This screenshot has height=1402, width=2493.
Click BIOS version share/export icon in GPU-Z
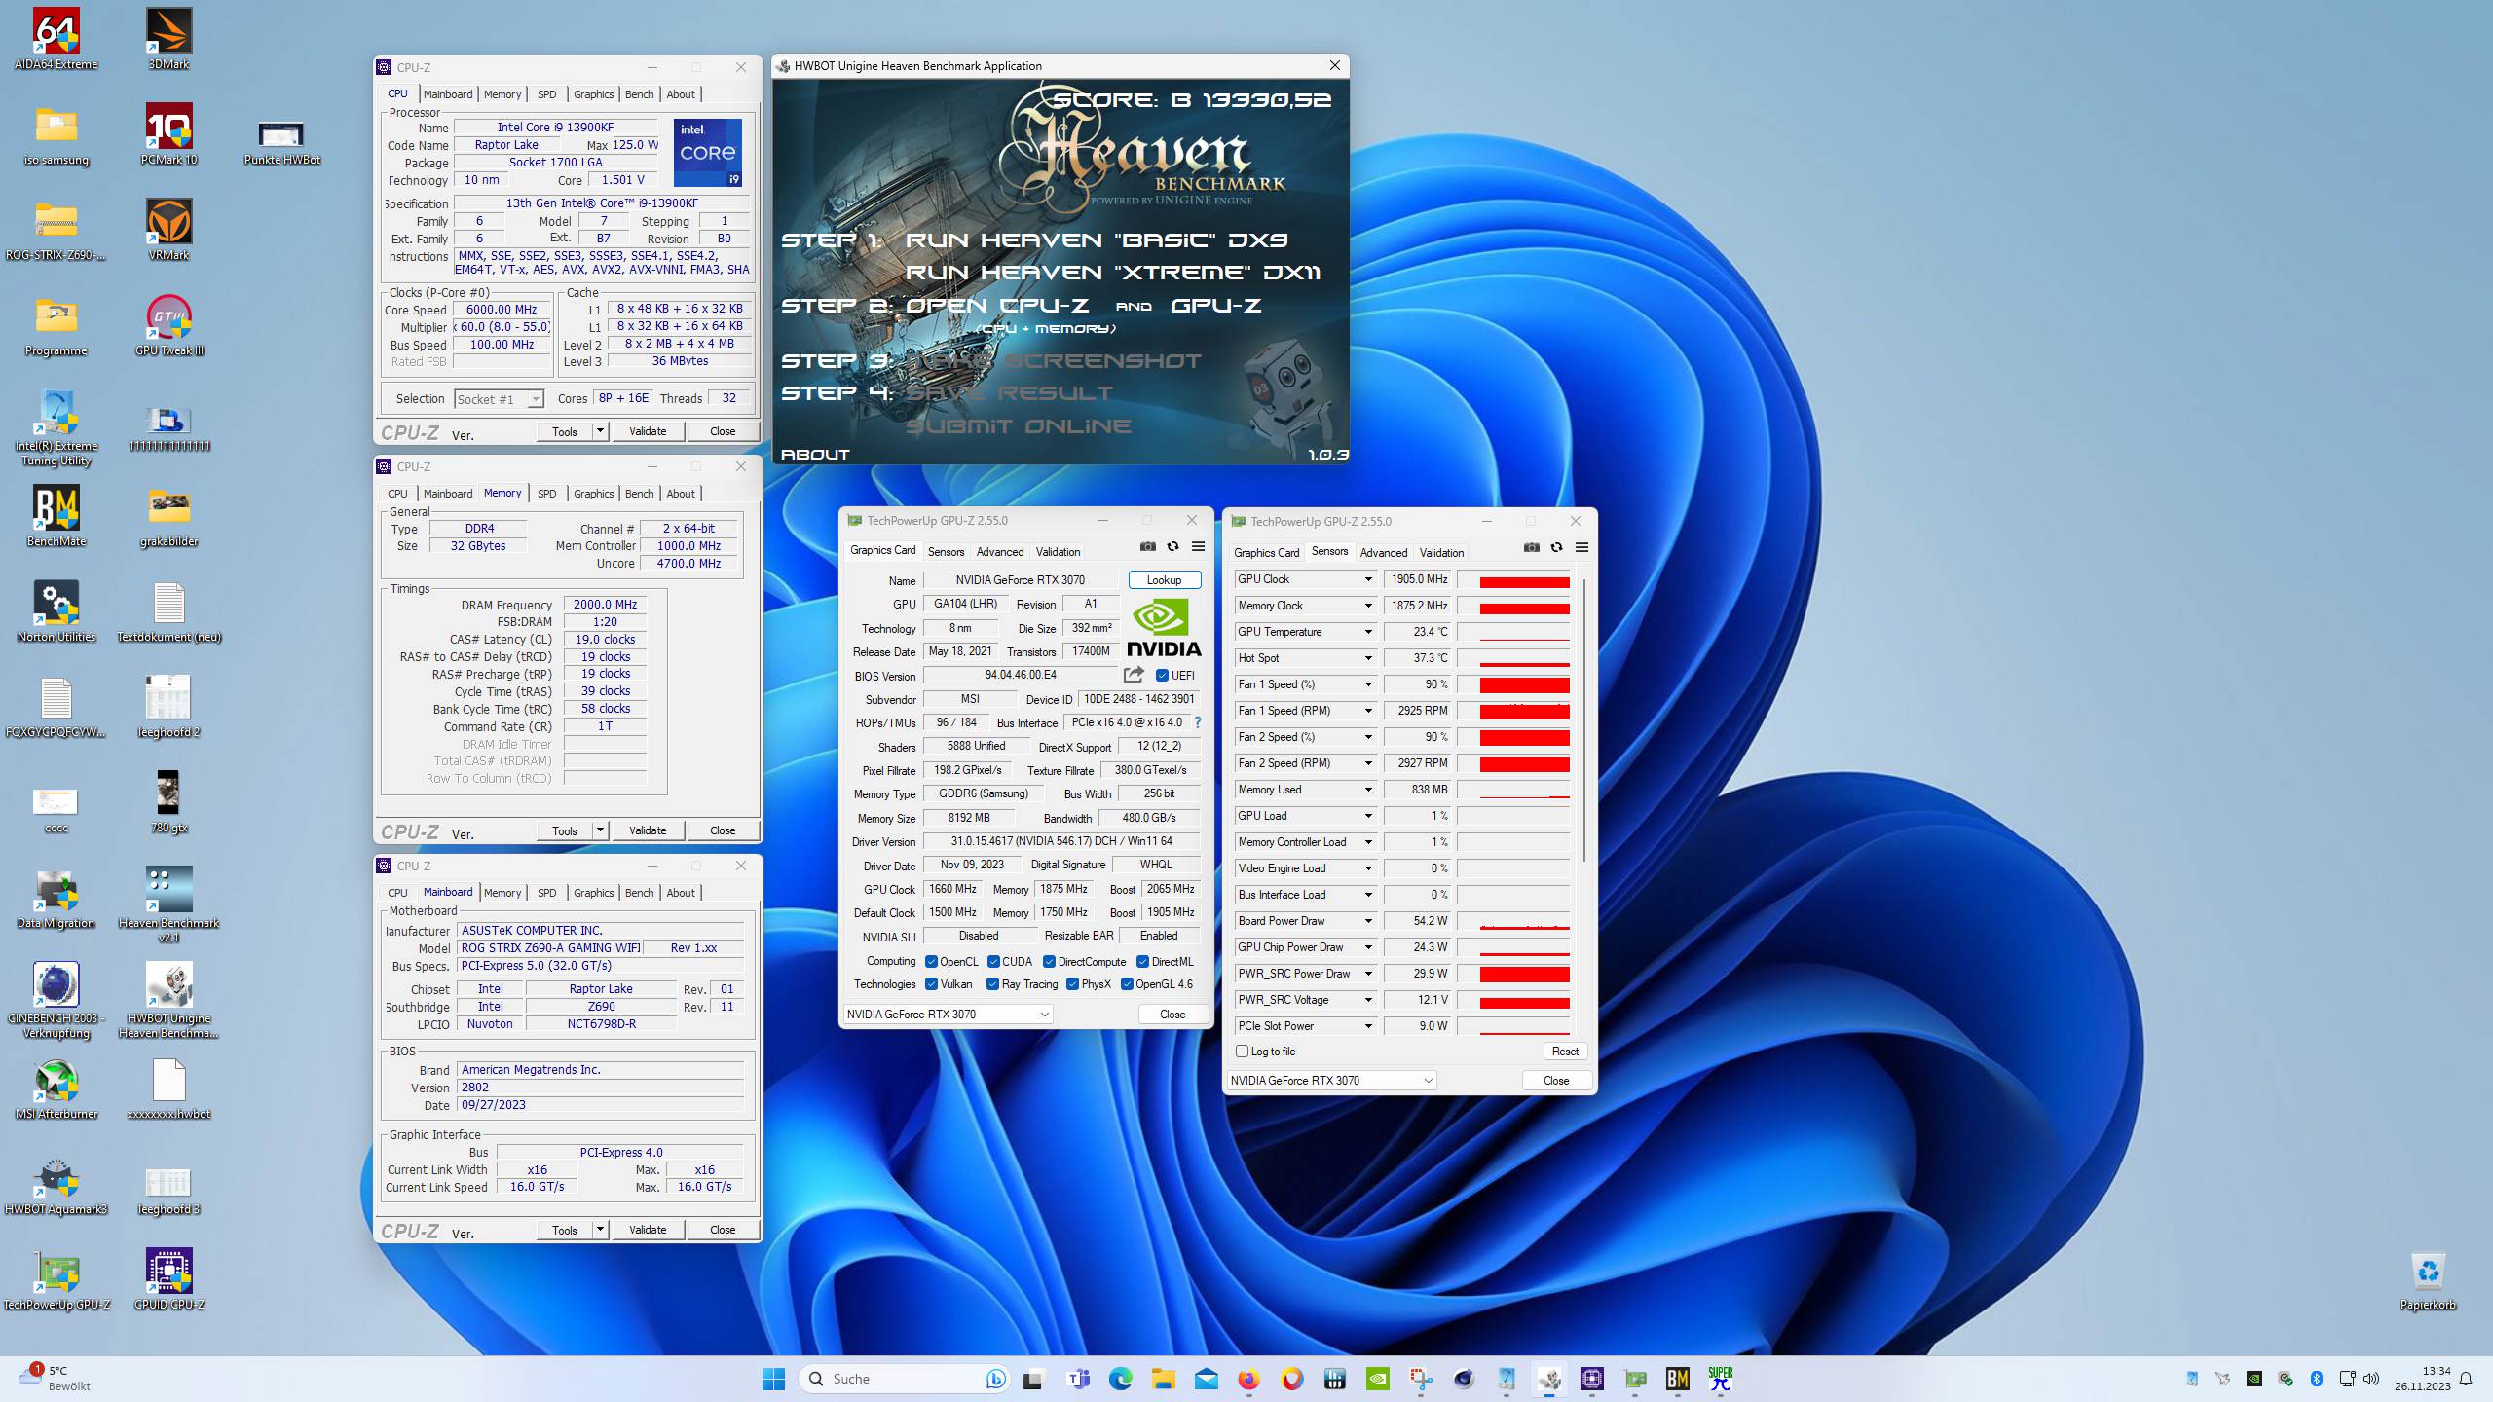[1134, 675]
